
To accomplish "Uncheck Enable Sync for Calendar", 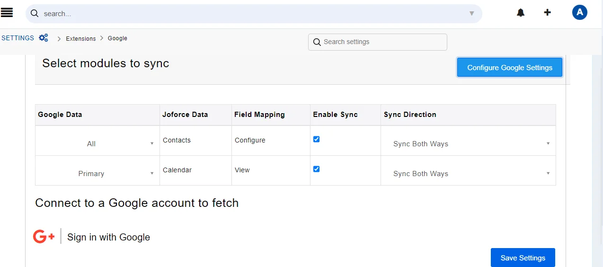I will click(x=317, y=169).
